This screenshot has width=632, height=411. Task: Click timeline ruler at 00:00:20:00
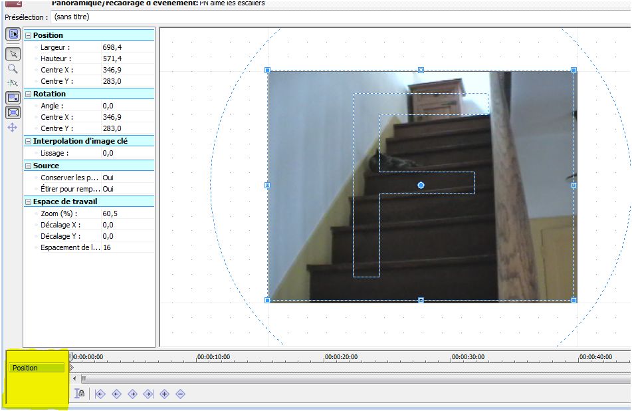341,357
